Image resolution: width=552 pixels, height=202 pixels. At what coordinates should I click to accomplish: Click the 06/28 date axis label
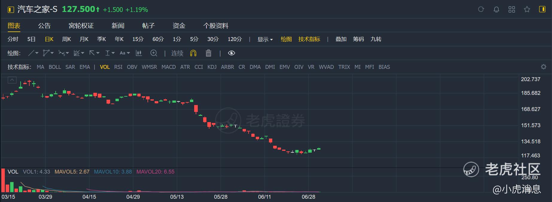point(308,197)
